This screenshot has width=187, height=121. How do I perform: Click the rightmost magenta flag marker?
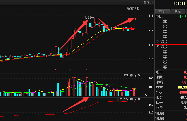[x=86, y=70]
